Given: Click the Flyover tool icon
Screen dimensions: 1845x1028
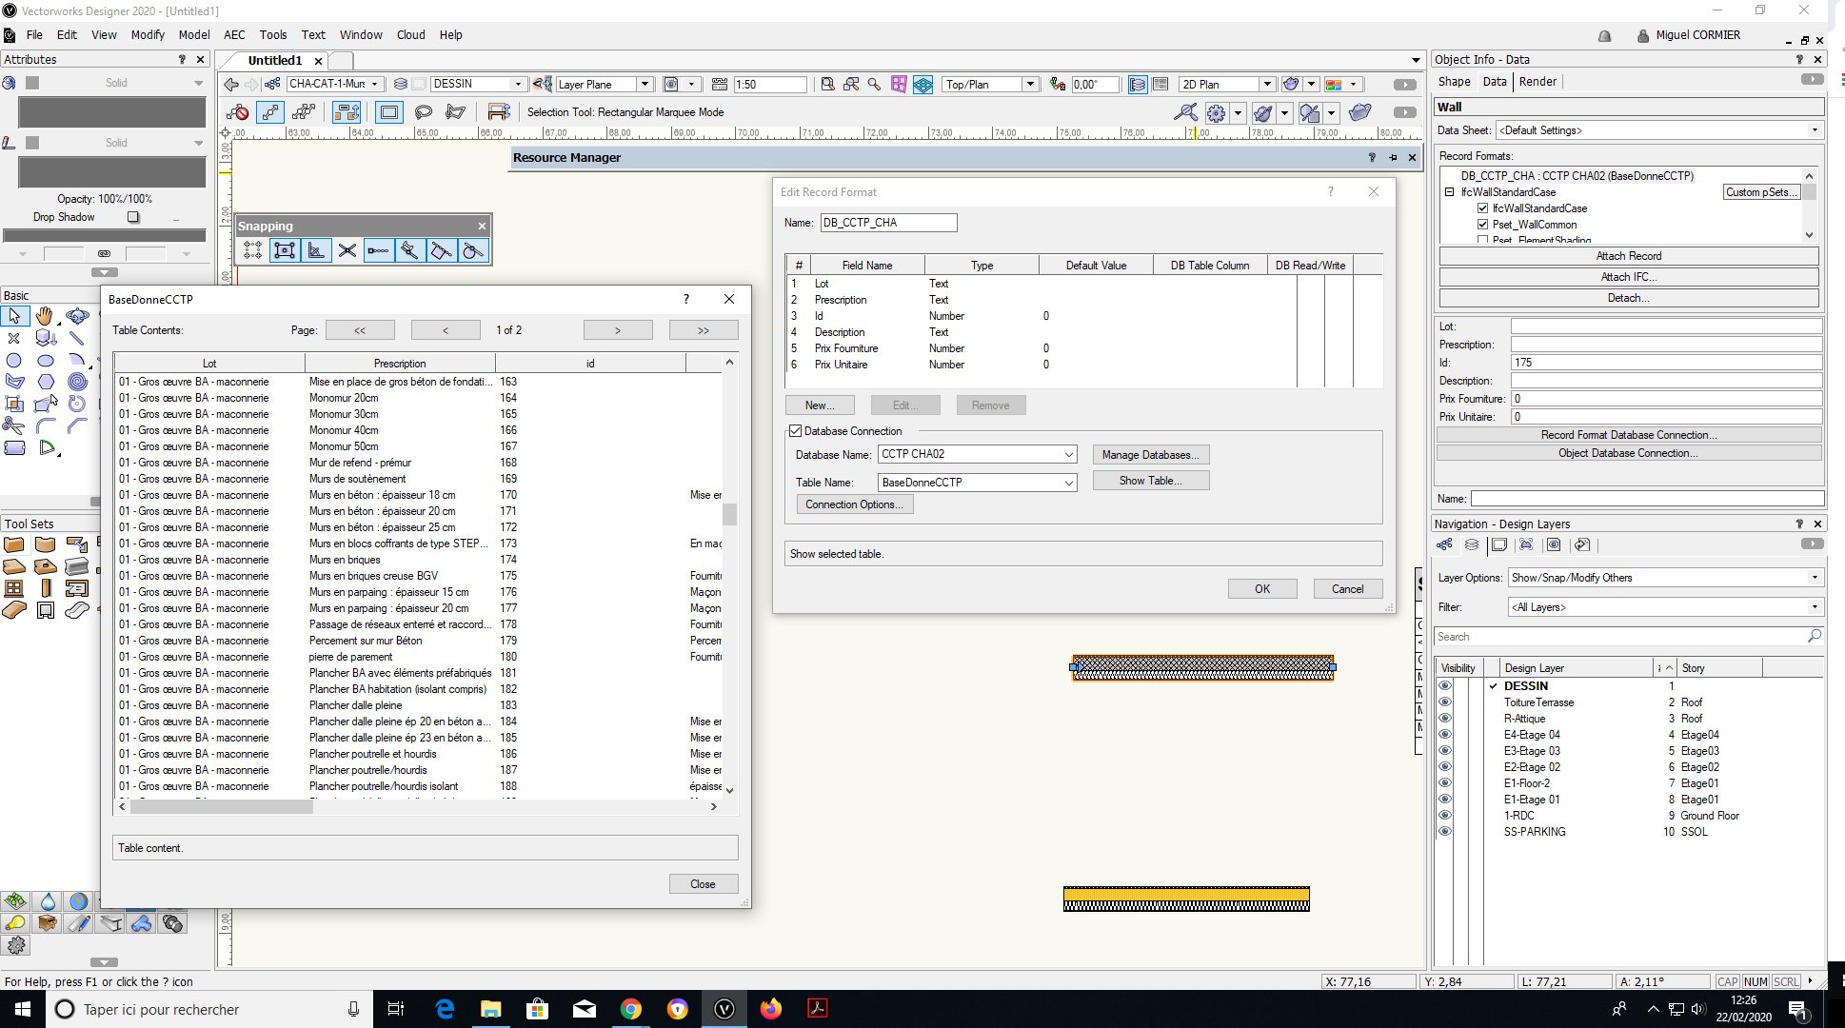Looking at the screenshot, I should click(x=77, y=315).
